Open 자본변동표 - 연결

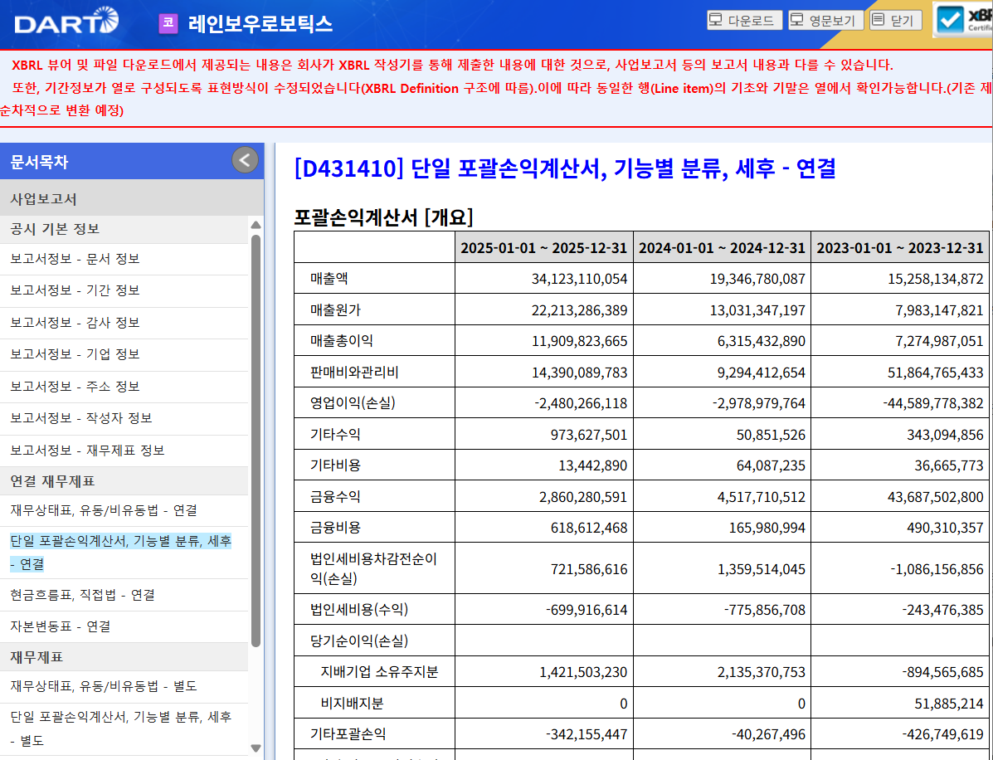click(x=61, y=626)
